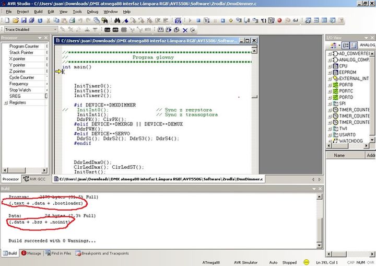The image size is (376, 266).
Task: Open Quick Watch via the glasses icon
Action: pyautogui.click(x=296, y=21)
